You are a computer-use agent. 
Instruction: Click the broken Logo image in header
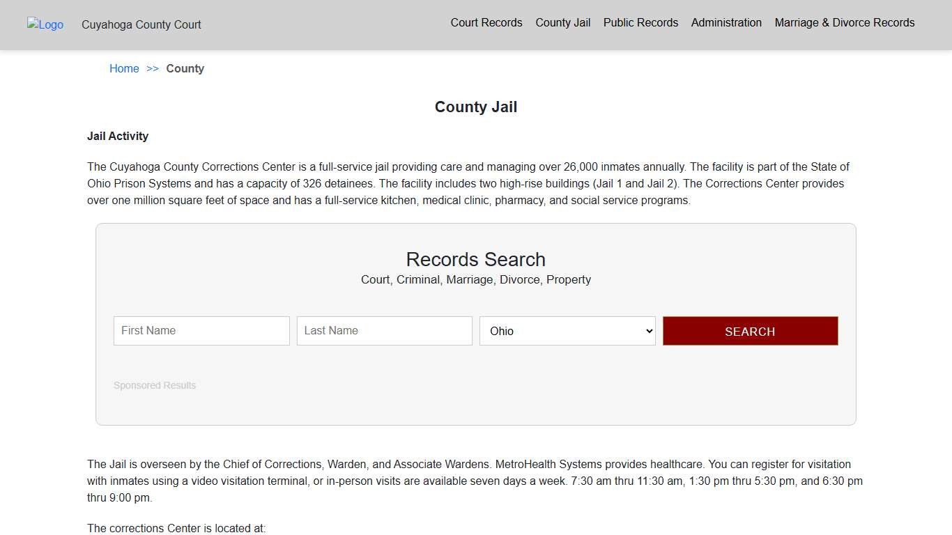pyautogui.click(x=45, y=24)
